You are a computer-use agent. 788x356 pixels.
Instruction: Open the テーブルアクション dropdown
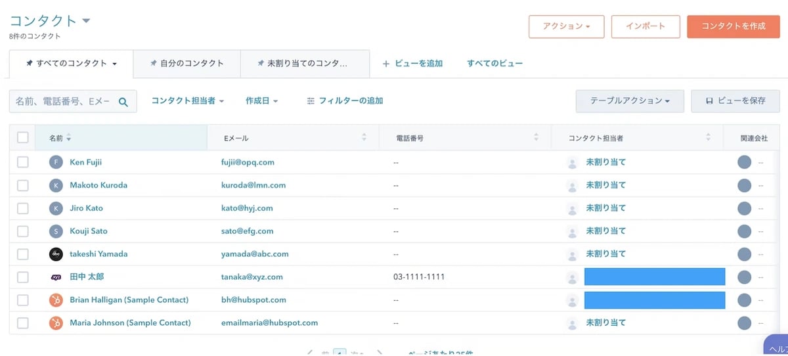coord(630,101)
